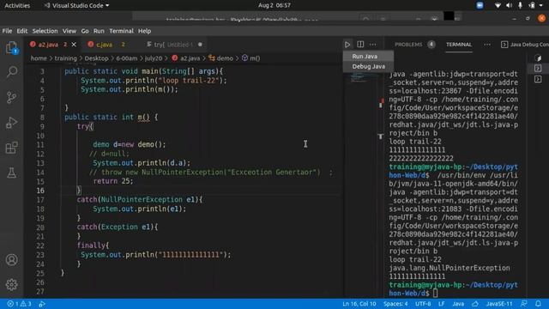Screen dimensions: 549x309
Task: Switch to the c.java editor tab
Action: (x=104, y=45)
